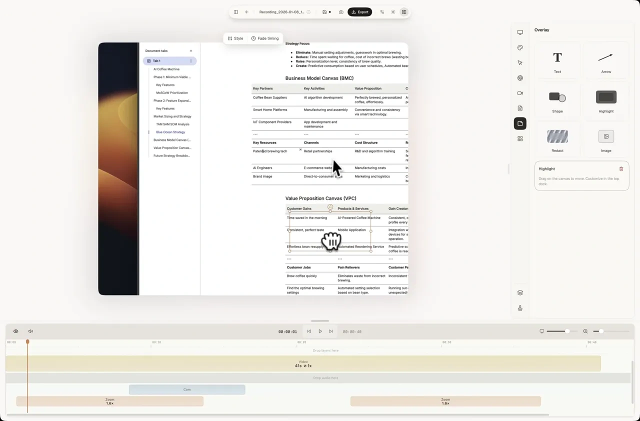Image resolution: width=640 pixels, height=421 pixels.
Task: Click the Export button
Action: point(360,12)
